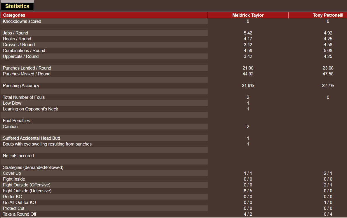347x218 pixels.
Task: Click the Combinations / Round row
Action: pyautogui.click(x=24, y=50)
